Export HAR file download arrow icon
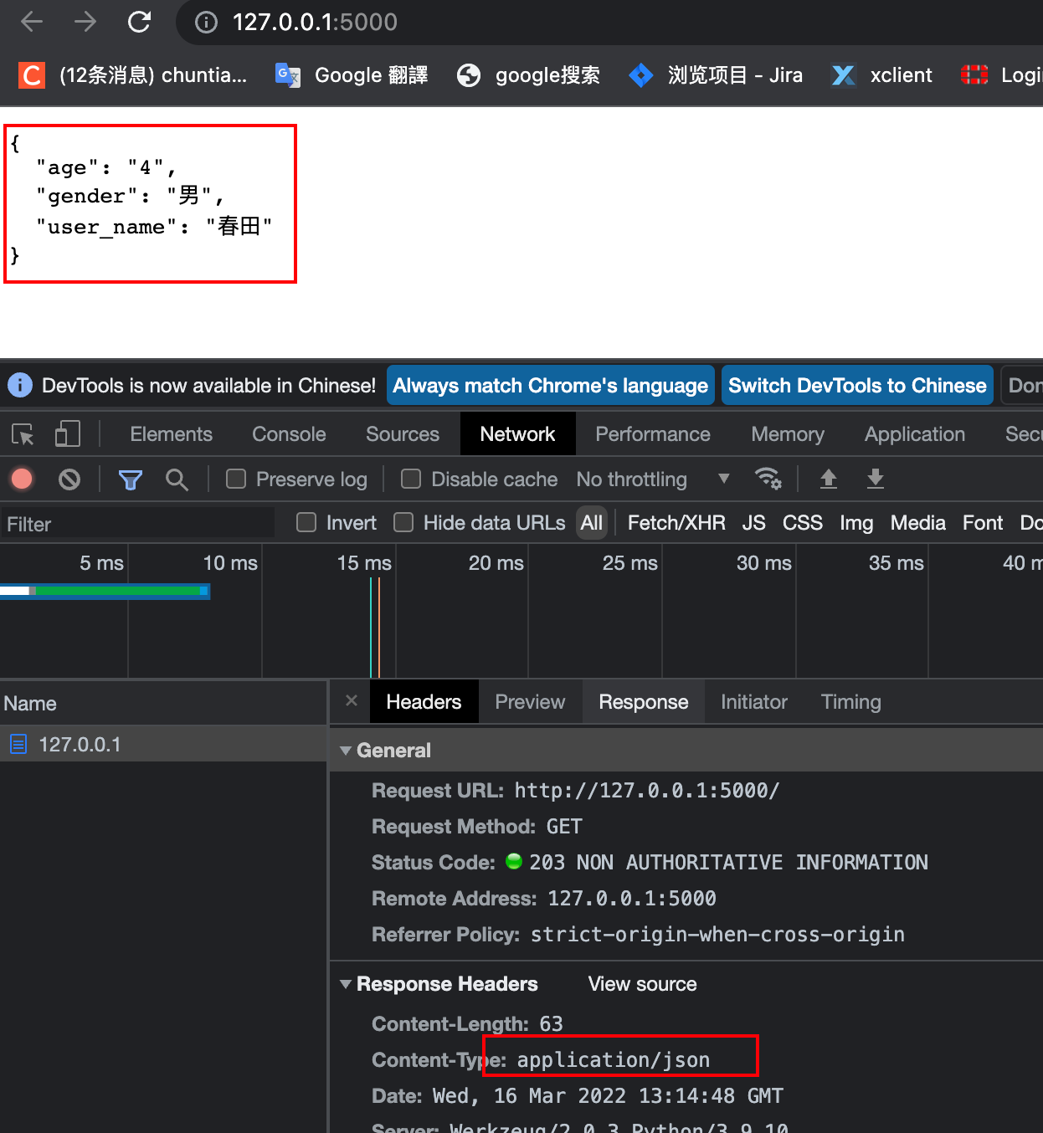The height and width of the screenshot is (1133, 1043). coord(876,479)
